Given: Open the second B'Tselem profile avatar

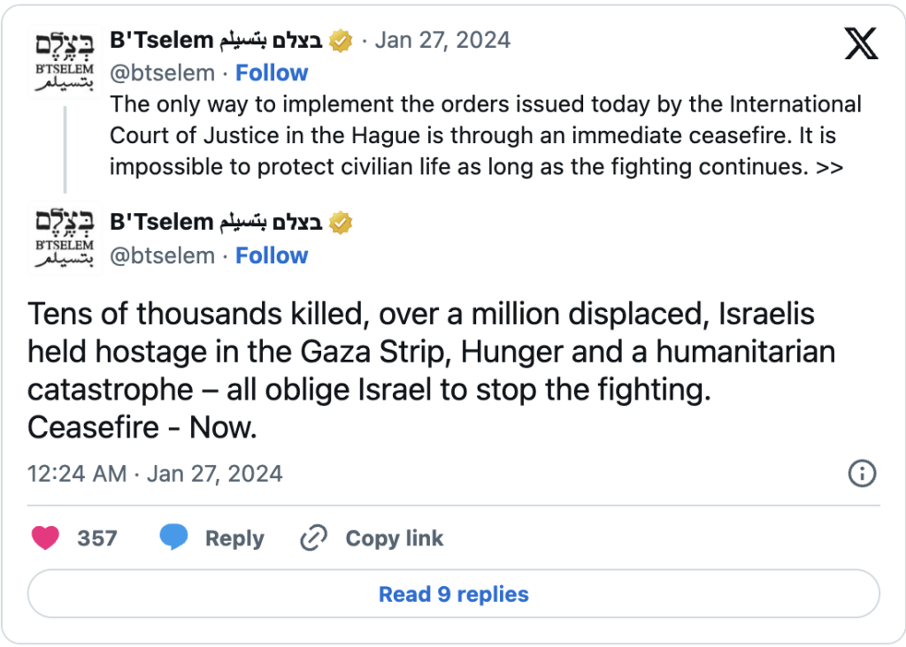Looking at the screenshot, I should (x=65, y=240).
